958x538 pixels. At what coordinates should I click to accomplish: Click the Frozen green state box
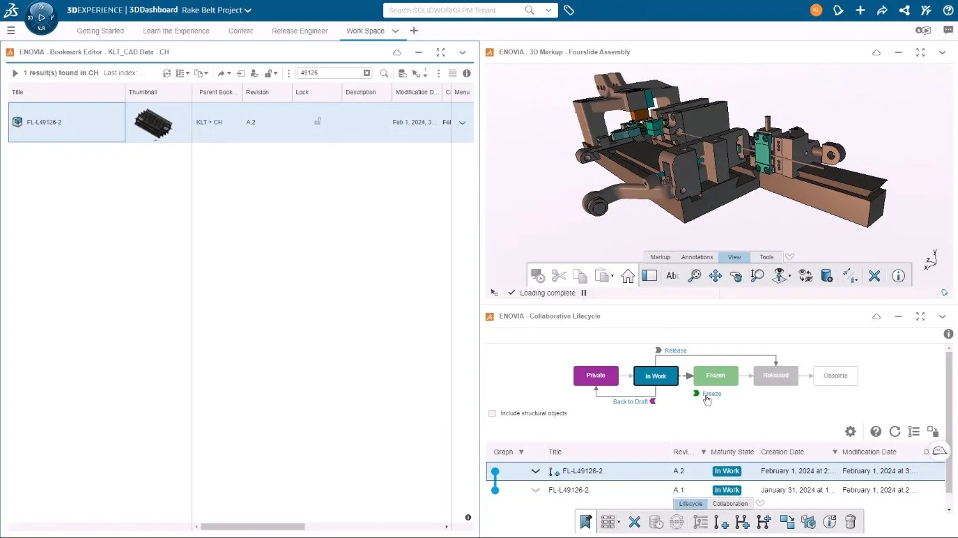[716, 376]
